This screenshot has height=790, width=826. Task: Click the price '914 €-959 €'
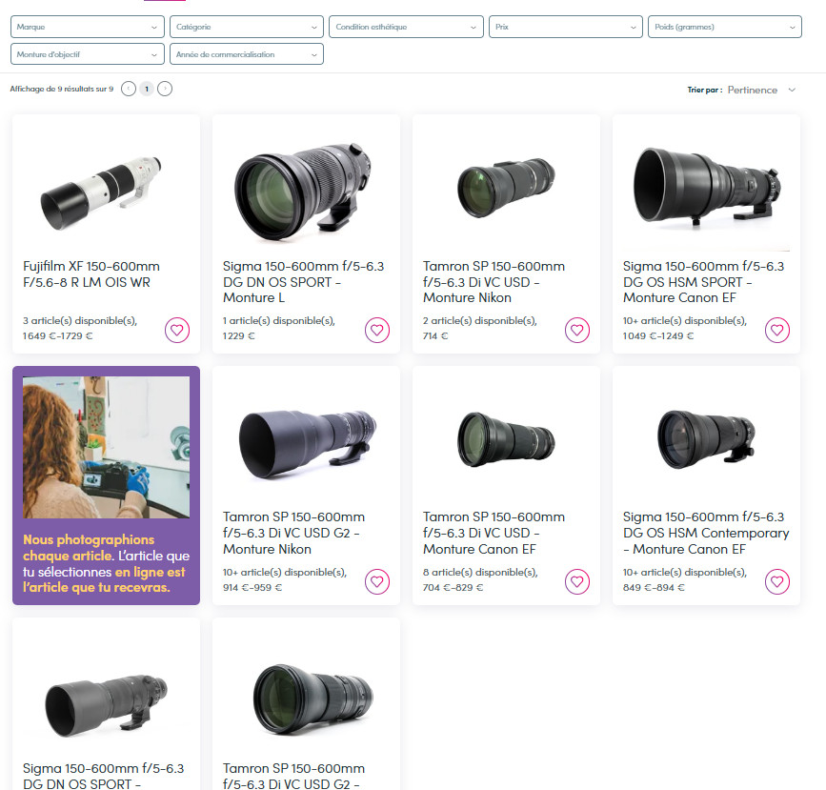252,587
